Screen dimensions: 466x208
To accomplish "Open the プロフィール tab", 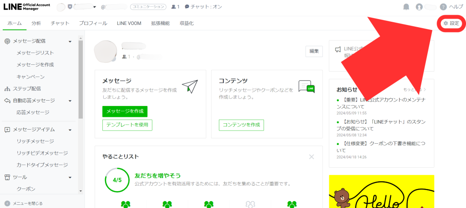I will 93,24.
